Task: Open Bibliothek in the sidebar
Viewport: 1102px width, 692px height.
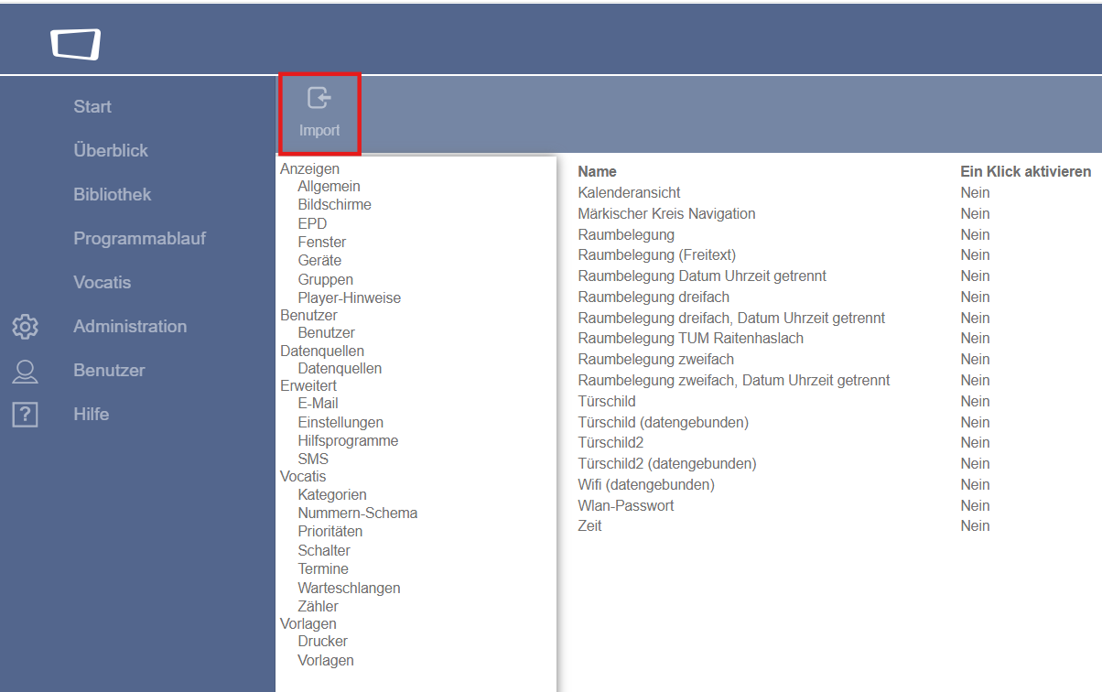Action: pyautogui.click(x=113, y=195)
